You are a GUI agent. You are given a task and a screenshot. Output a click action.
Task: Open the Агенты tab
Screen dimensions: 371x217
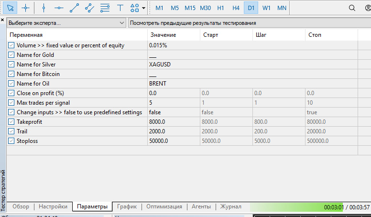click(x=201, y=206)
